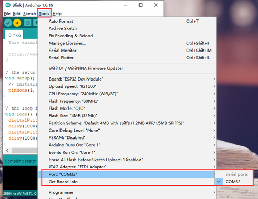Click the void setup() code line
258x199 pixels.
(x=19, y=78)
